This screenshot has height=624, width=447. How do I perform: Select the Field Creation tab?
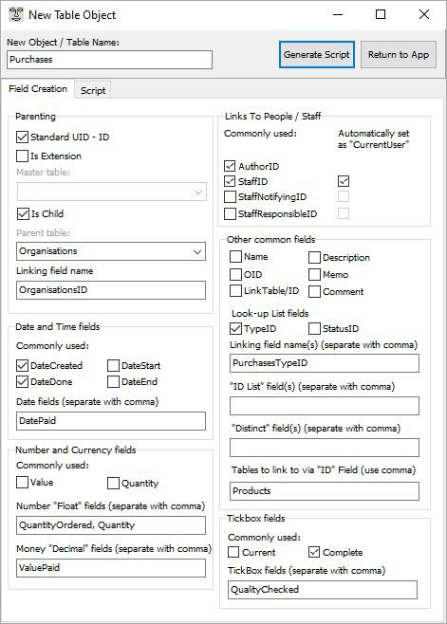coord(38,89)
